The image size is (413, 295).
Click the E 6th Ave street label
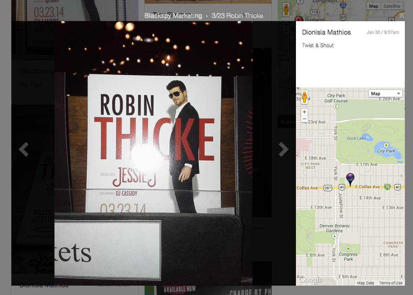[x=348, y=277]
